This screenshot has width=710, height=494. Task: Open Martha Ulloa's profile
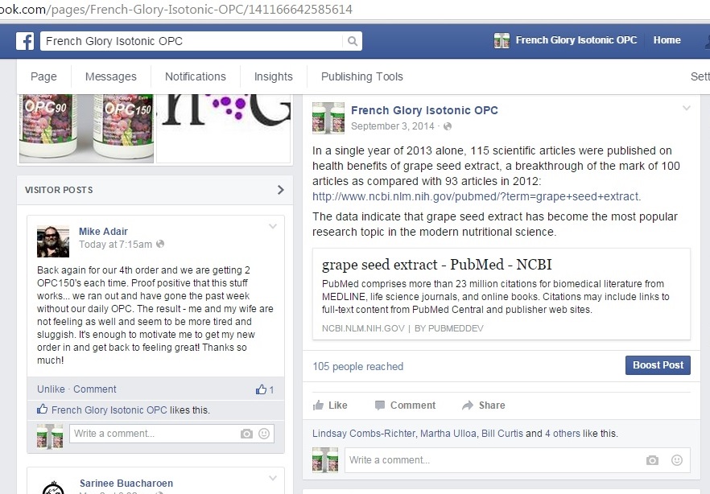click(448, 434)
